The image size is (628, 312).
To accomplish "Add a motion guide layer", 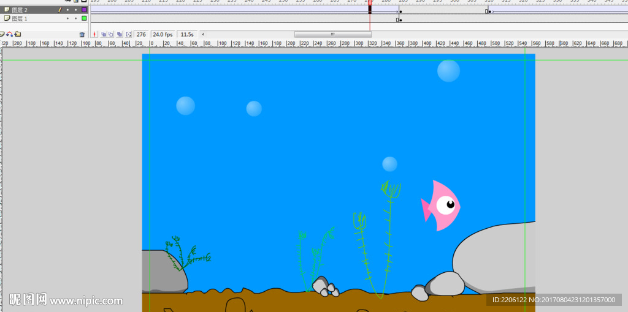I will [10, 34].
